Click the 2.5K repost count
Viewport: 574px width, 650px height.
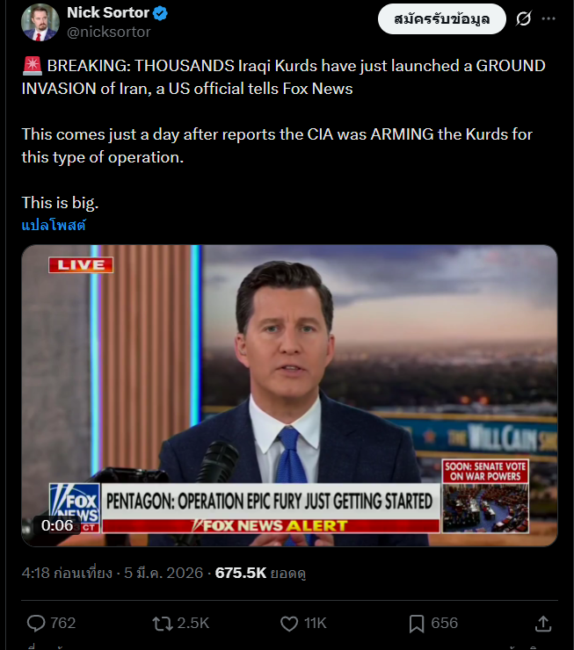point(193,624)
